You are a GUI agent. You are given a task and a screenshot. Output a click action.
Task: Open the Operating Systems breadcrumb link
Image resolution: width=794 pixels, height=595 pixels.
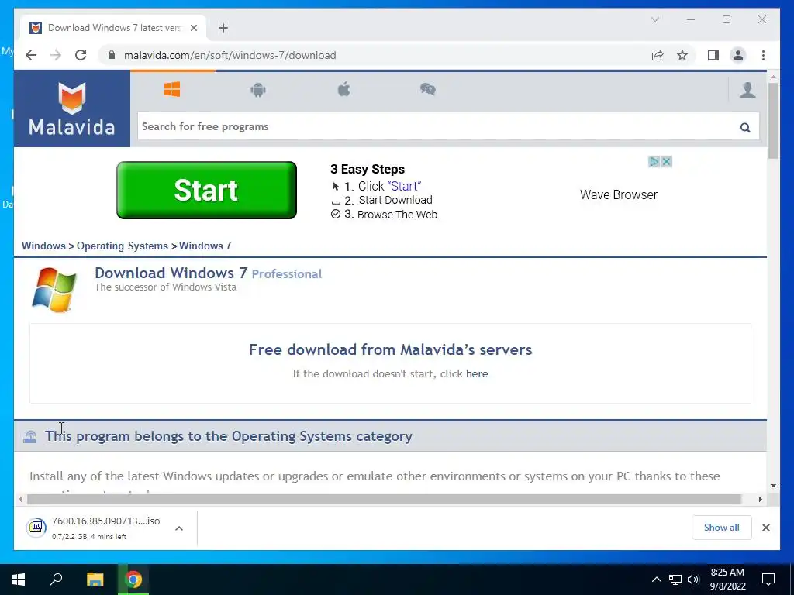pyautogui.click(x=122, y=246)
